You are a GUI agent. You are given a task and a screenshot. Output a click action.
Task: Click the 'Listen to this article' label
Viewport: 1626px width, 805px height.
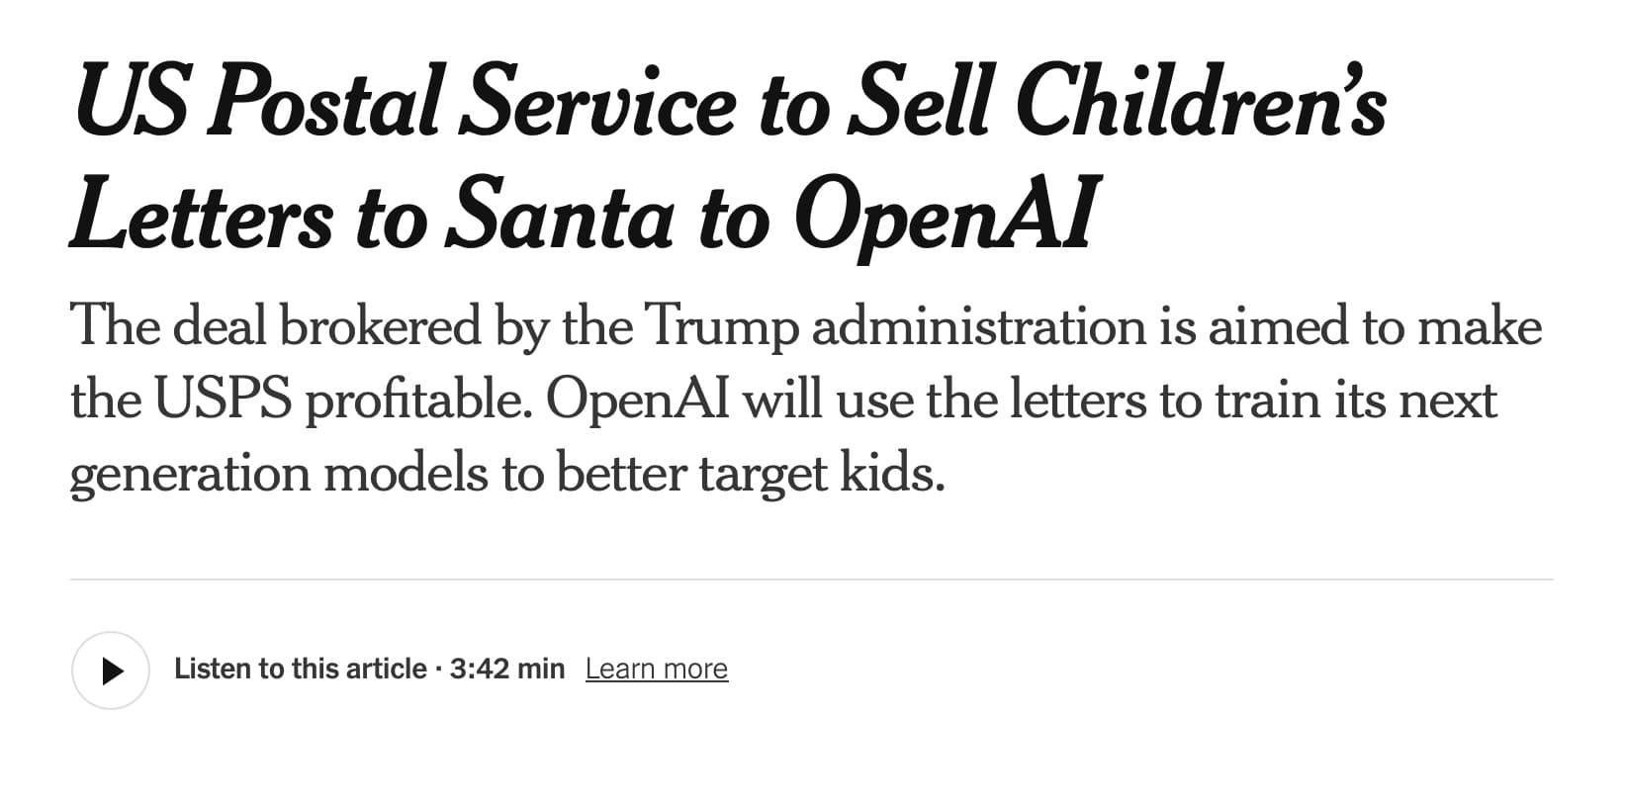click(x=300, y=670)
